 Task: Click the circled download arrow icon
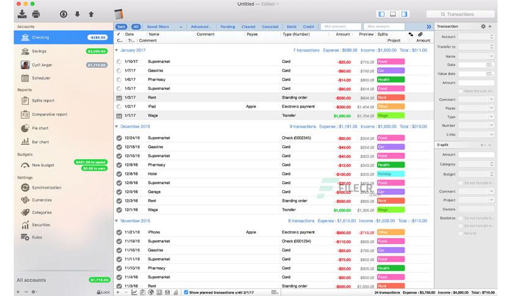(64, 14)
